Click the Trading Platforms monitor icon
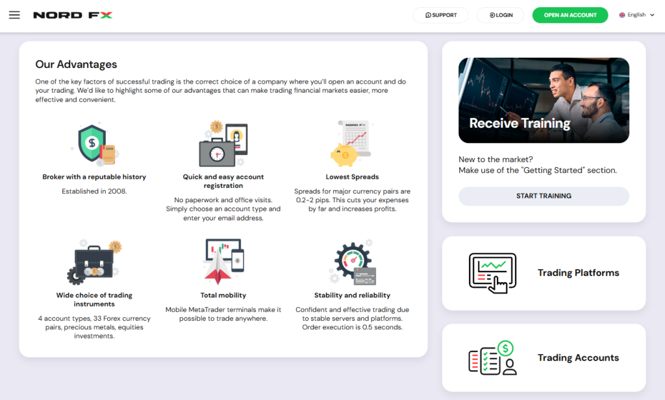 (x=492, y=273)
